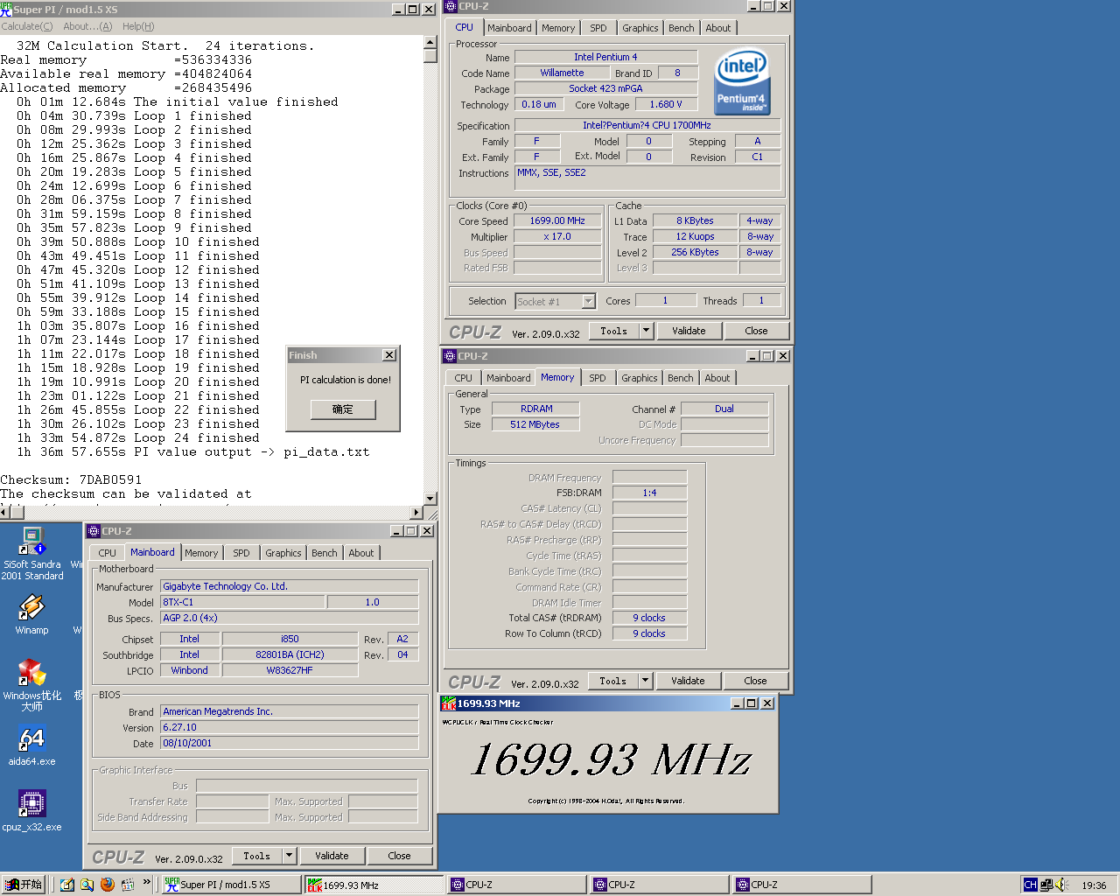Switch to the 1699.93 MHz taskbar button

click(374, 885)
